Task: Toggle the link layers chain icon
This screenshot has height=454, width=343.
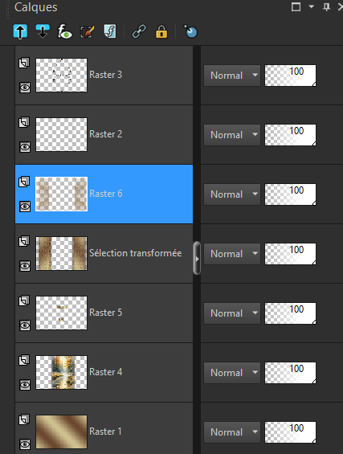Action: point(139,31)
